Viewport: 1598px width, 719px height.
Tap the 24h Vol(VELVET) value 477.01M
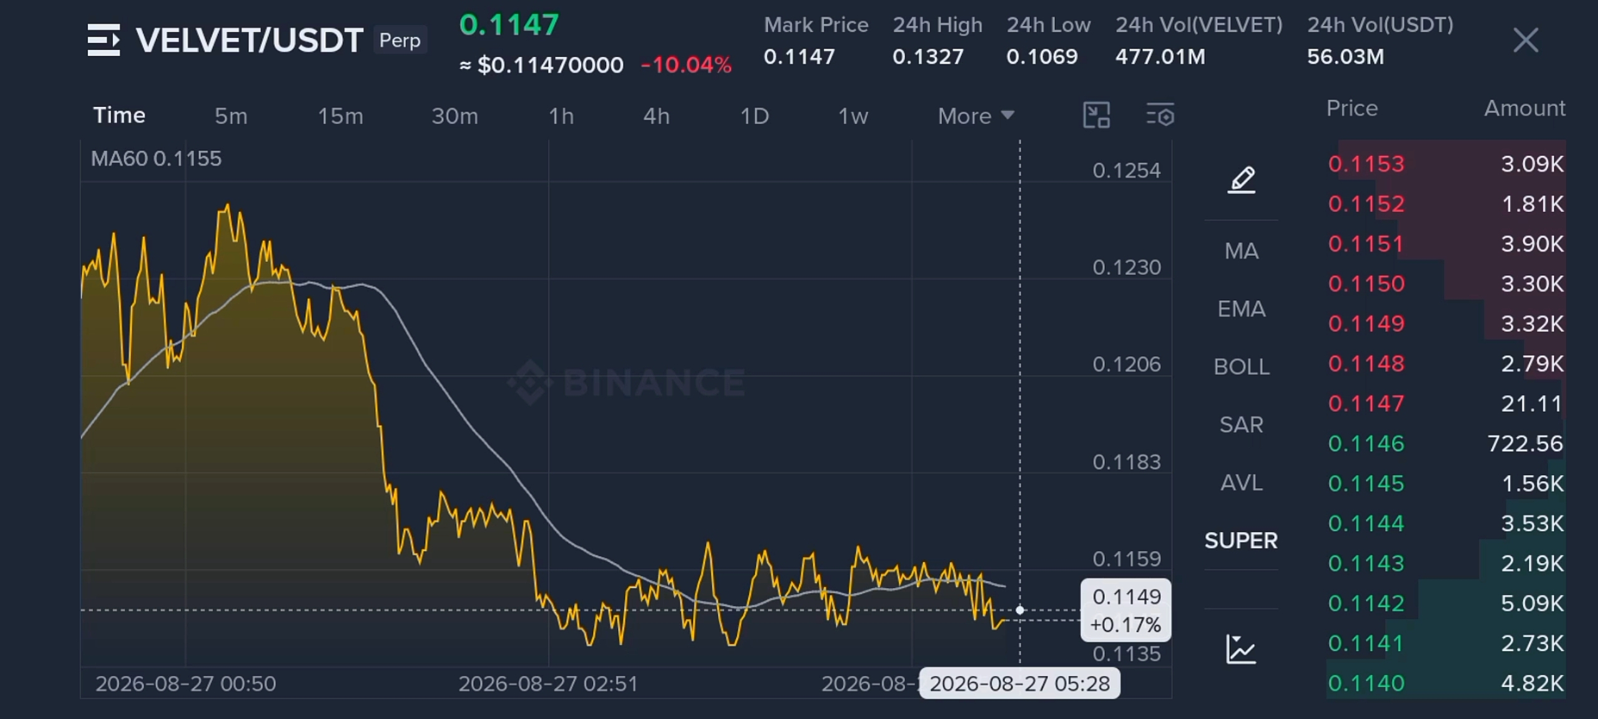pyautogui.click(x=1160, y=57)
